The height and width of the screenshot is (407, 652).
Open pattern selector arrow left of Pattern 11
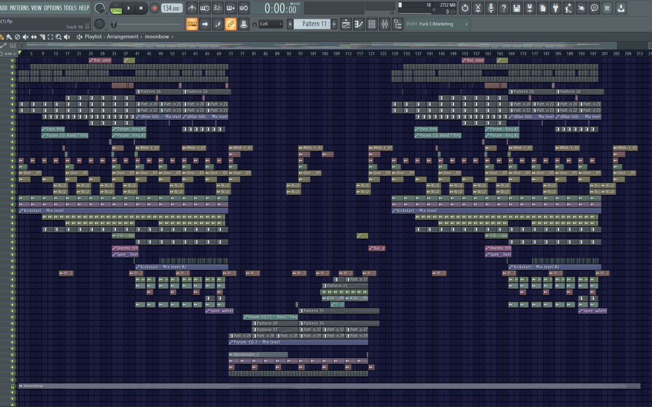(290, 24)
